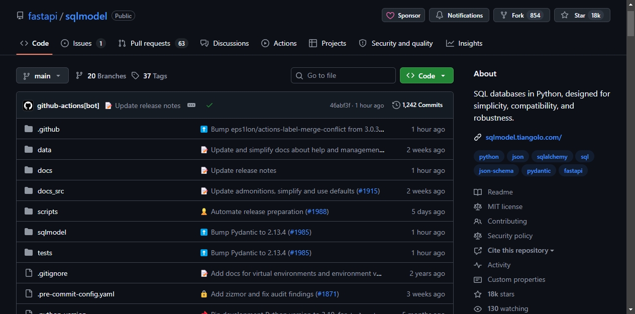Click the Readme book icon
Screen dimensions: 635x314
point(478,192)
